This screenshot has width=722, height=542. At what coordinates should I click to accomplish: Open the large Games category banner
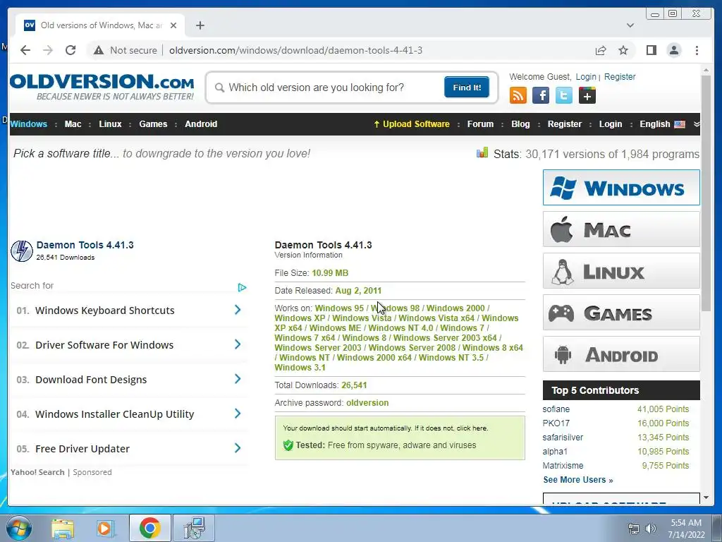coord(621,313)
